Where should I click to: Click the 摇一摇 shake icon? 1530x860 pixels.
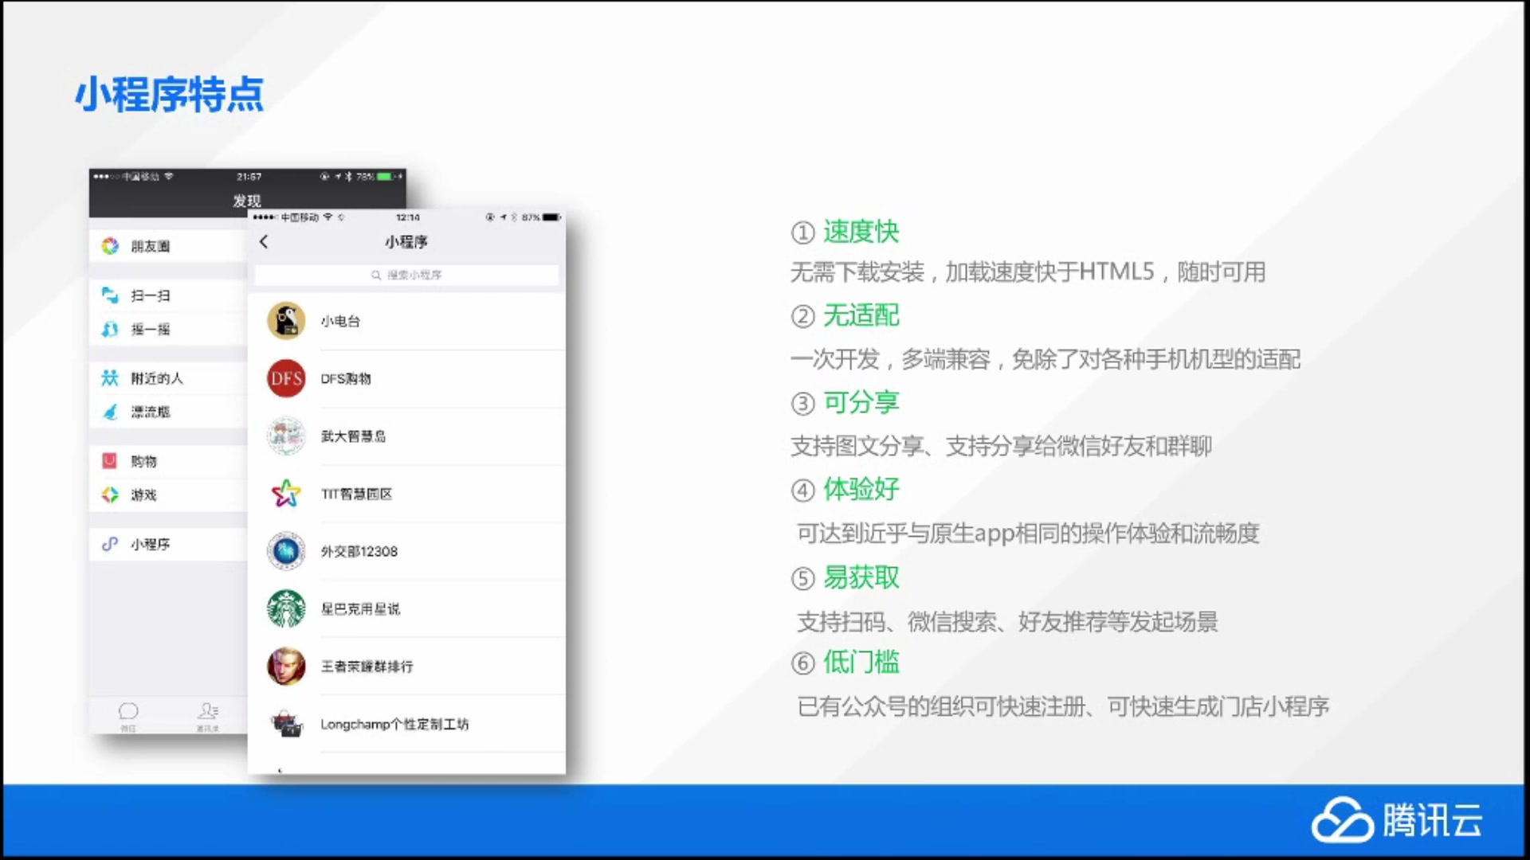109,329
